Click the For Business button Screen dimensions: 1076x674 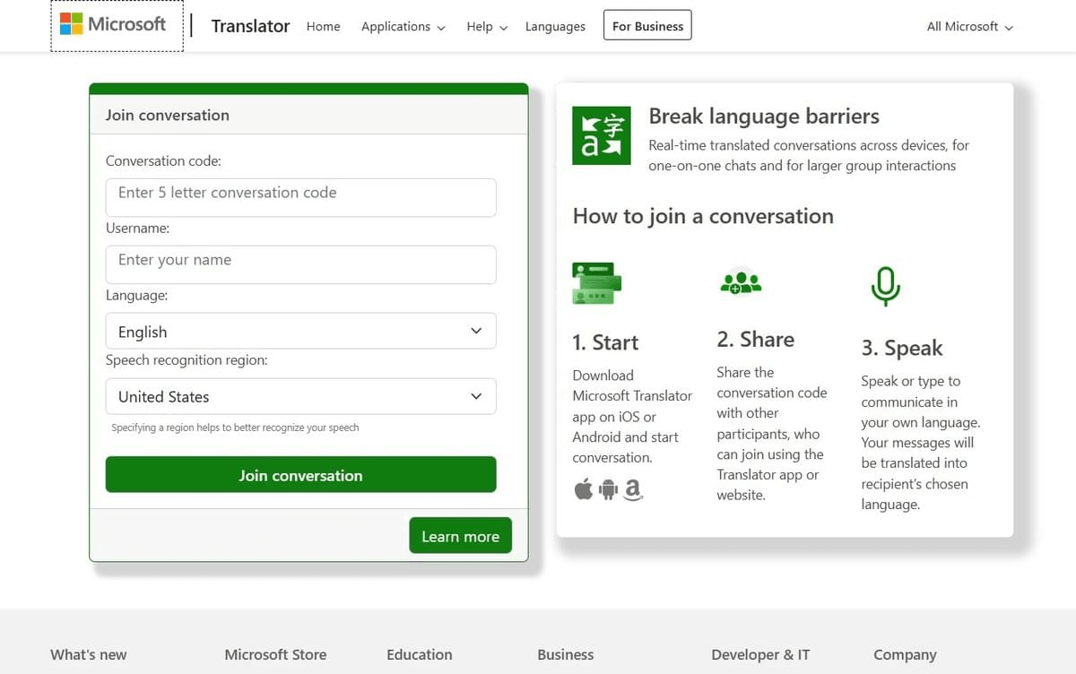click(x=647, y=26)
